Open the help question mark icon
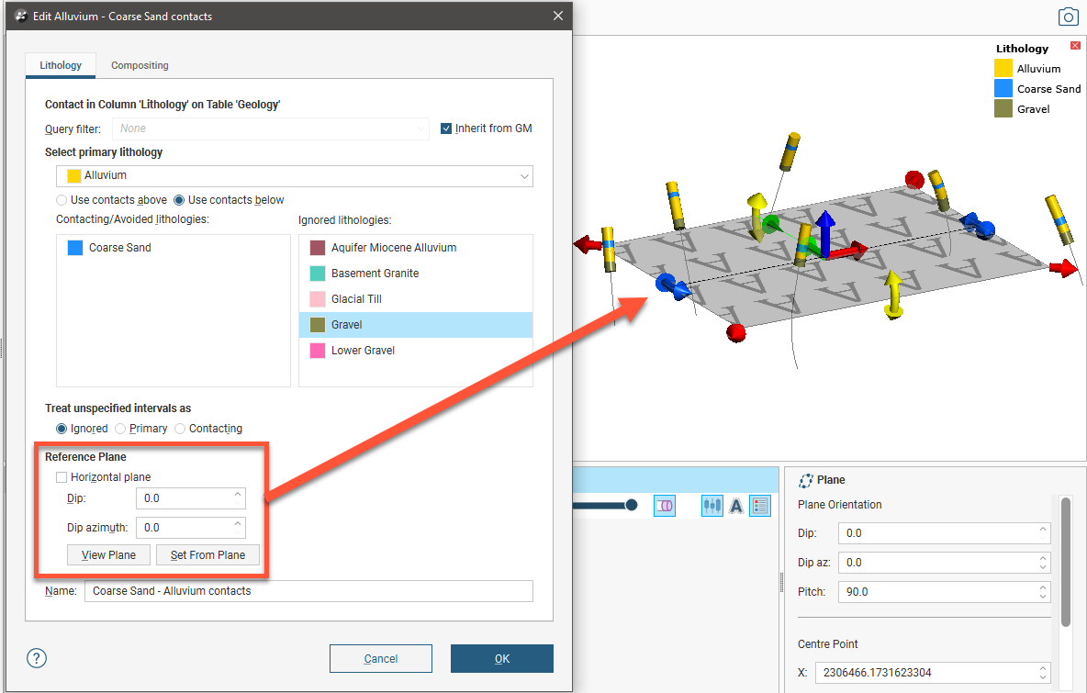 point(37,658)
